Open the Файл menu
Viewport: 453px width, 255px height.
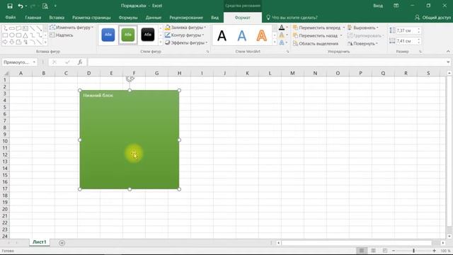click(x=11, y=17)
